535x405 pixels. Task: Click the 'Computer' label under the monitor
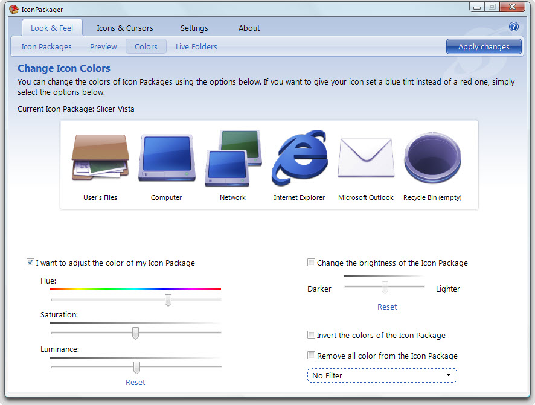[167, 197]
